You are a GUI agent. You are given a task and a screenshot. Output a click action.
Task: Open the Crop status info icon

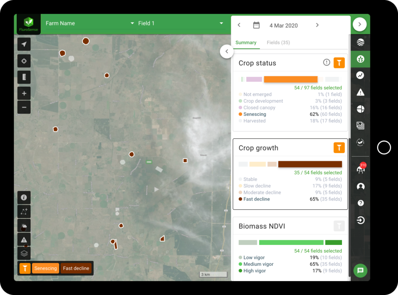click(x=326, y=62)
